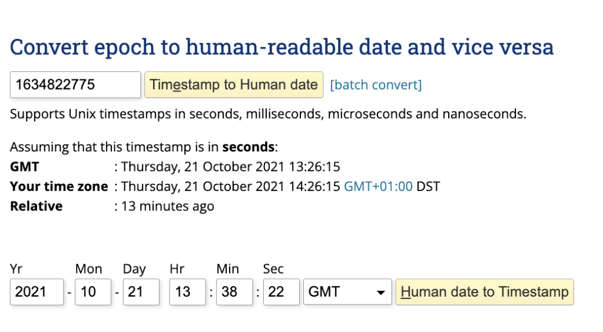Click the Convert epoch page heading
The image size is (603, 332).
pos(281,47)
